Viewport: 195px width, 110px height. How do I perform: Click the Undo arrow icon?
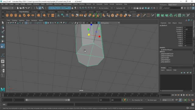26,8
